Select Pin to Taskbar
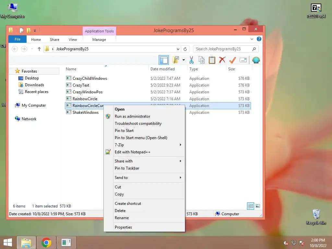 pyautogui.click(x=144, y=168)
